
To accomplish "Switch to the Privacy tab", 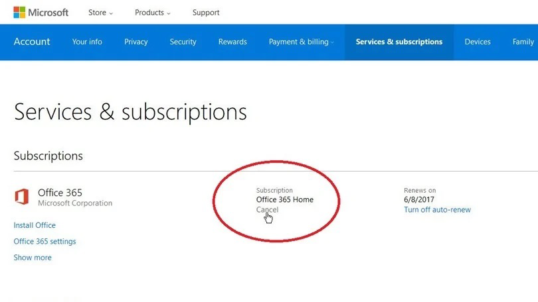I will click(136, 42).
